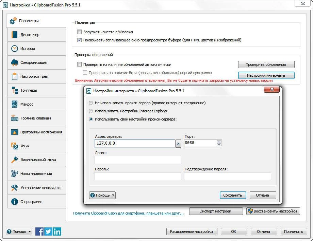This screenshot has height=241, width=313.
Task: Clear the Адрес сервера field with X
Action: [178, 144]
